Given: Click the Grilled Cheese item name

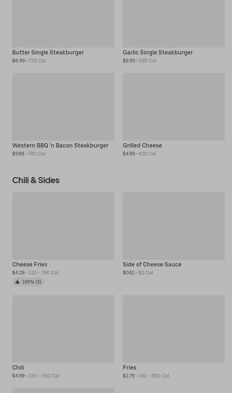Looking at the screenshot, I should click(142, 146).
